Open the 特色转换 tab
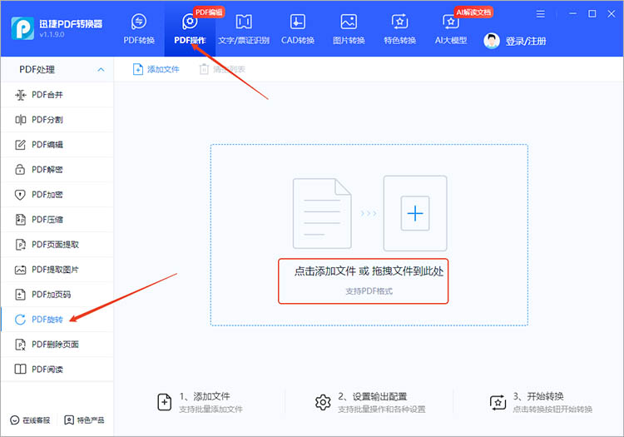 pos(399,28)
